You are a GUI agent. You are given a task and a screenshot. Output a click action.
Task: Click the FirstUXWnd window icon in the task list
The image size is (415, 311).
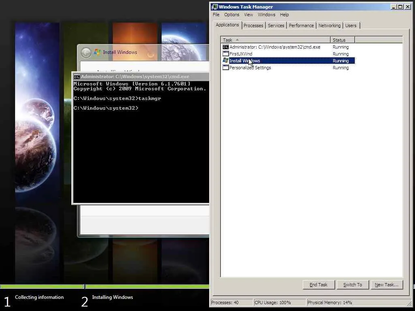click(x=225, y=54)
